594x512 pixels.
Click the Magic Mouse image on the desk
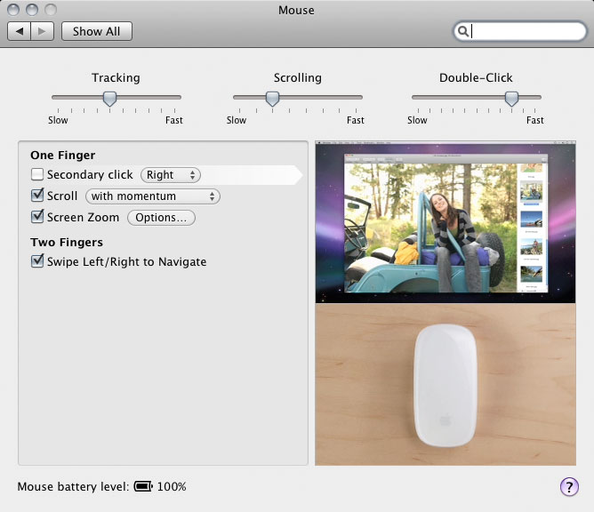click(445, 386)
